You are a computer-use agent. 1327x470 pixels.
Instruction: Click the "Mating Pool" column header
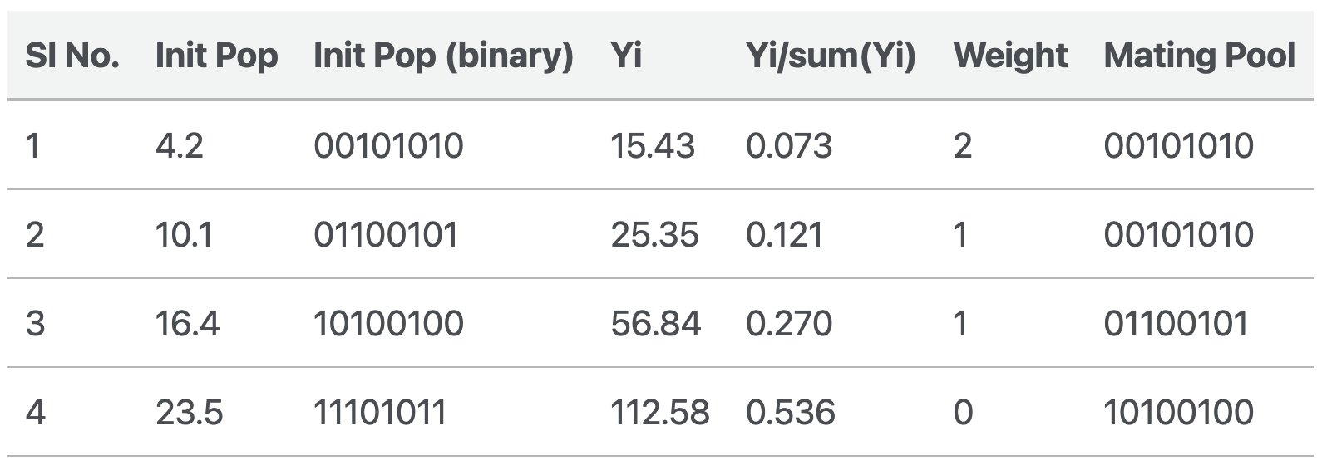pyautogui.click(x=1199, y=56)
